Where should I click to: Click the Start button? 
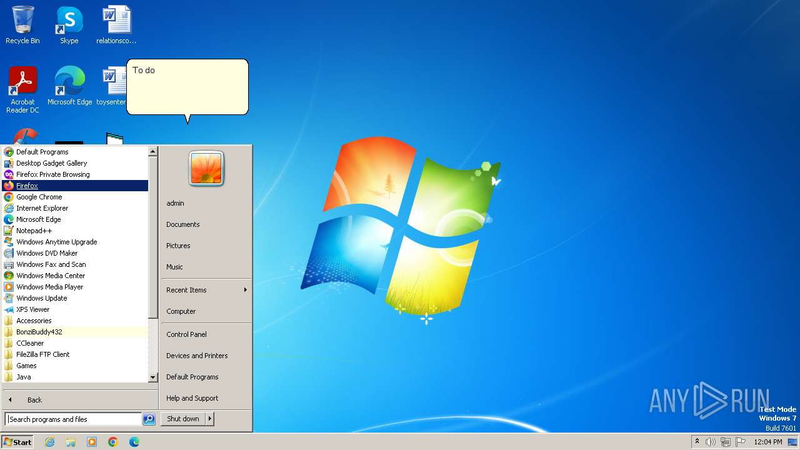click(x=17, y=442)
